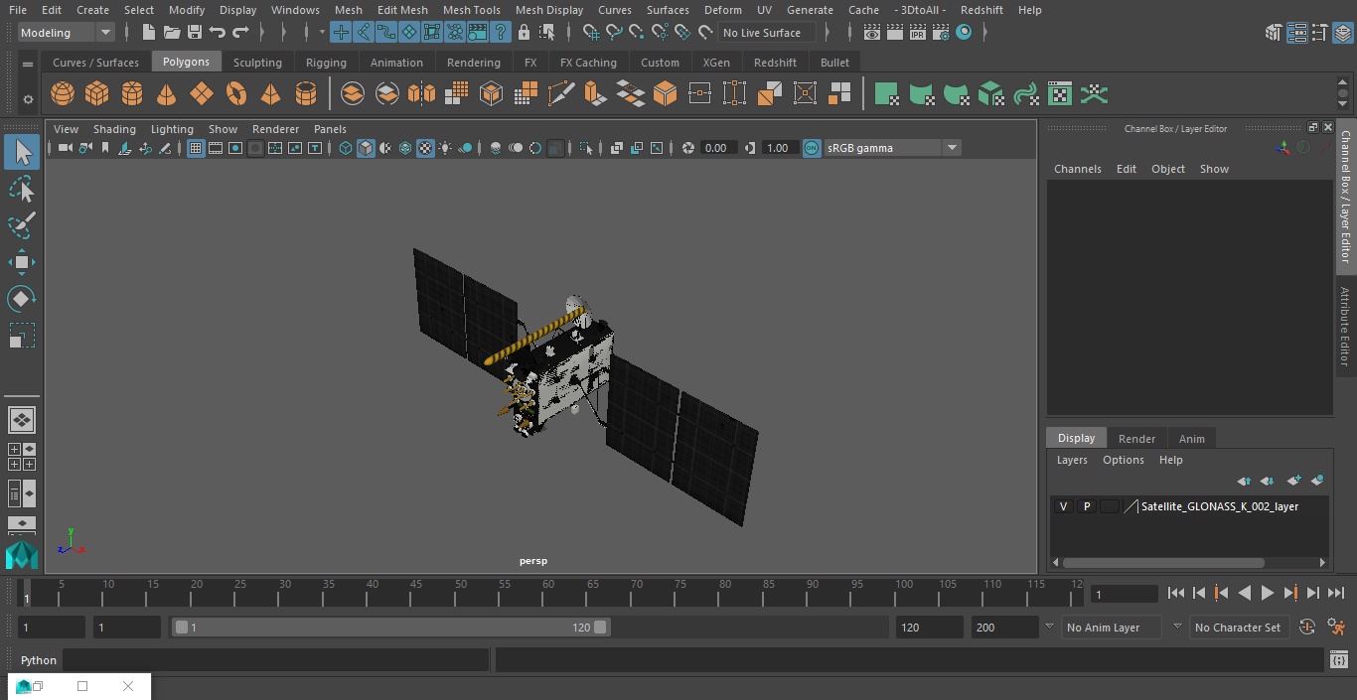Open the Layers menu in Layer Editor
Viewport: 1357px width, 700px height.
pos(1072,460)
